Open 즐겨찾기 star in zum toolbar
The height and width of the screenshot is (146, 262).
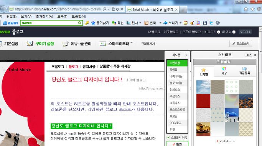pos(100,23)
